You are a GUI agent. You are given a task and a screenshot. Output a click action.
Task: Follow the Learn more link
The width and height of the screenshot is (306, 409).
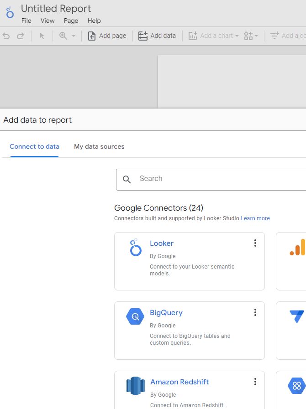point(255,218)
